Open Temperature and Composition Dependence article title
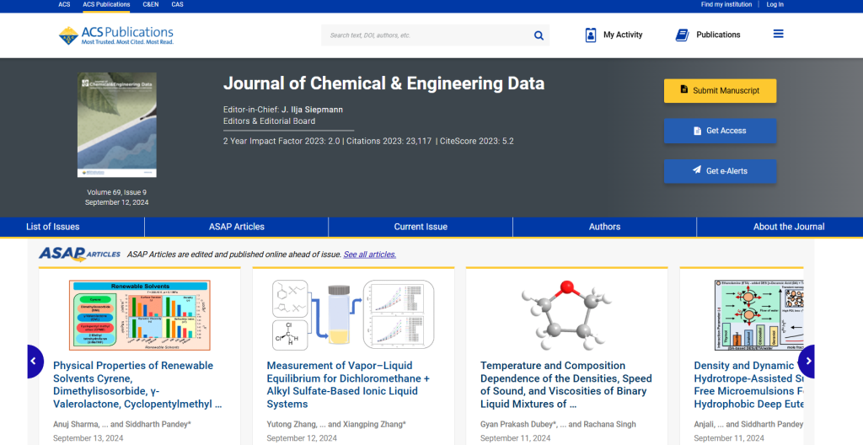Screen dimensions: 863x445 pos(566,384)
